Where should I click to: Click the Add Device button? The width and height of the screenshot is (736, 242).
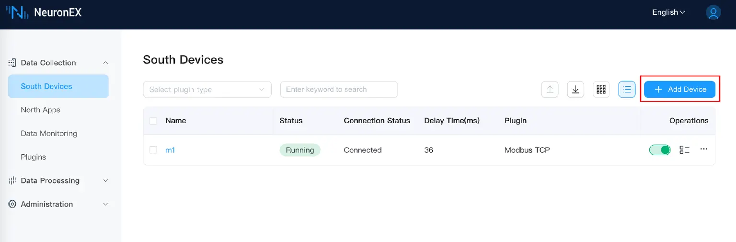click(679, 90)
